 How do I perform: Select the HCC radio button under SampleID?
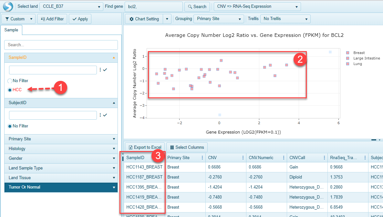(9, 90)
